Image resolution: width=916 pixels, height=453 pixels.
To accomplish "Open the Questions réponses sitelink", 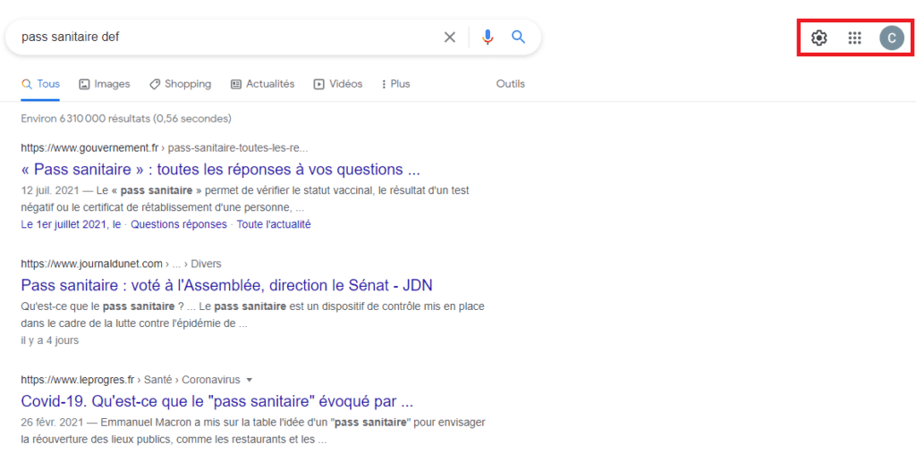I will pos(179,224).
